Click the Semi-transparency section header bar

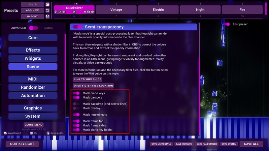(x=133, y=27)
